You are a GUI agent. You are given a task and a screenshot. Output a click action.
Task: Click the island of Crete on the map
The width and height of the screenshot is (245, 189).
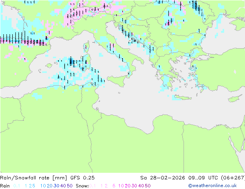point(183,98)
